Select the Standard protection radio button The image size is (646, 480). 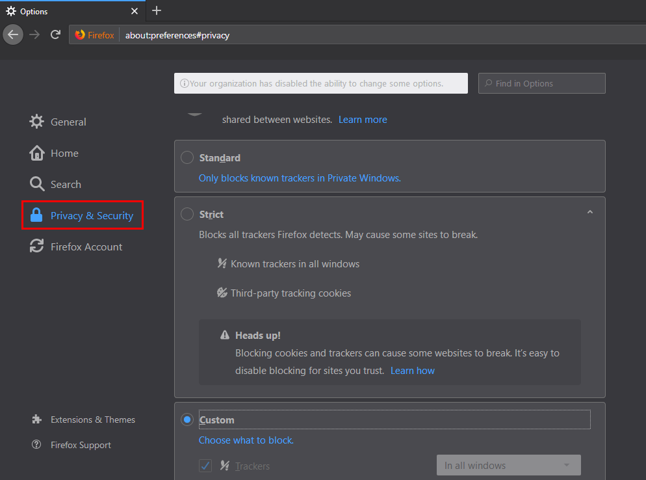coord(187,157)
